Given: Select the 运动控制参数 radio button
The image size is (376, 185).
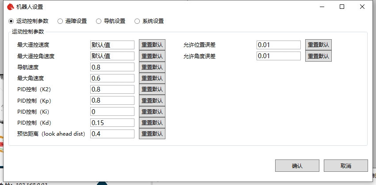Looking at the screenshot, I should coord(12,21).
